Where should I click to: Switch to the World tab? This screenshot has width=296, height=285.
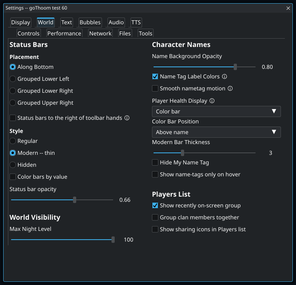(46, 22)
